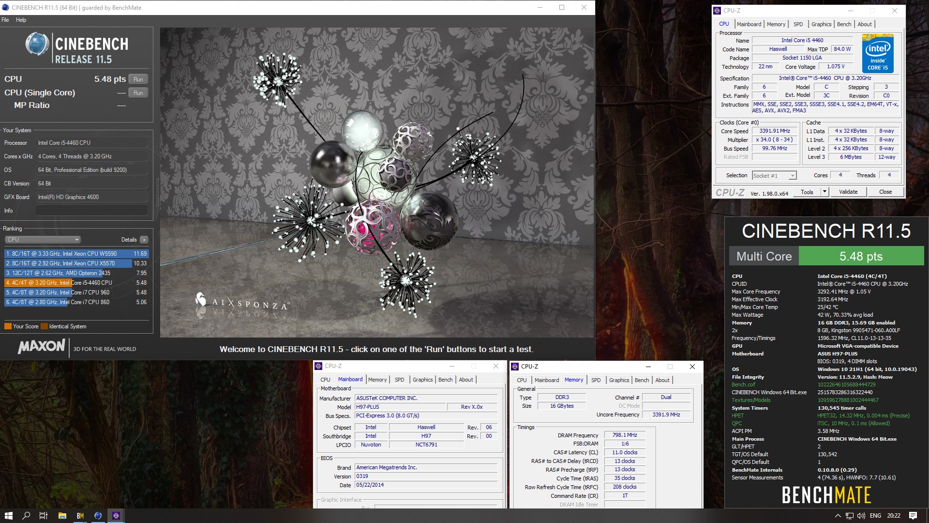Open BenchMate taskbar icon

[80, 516]
